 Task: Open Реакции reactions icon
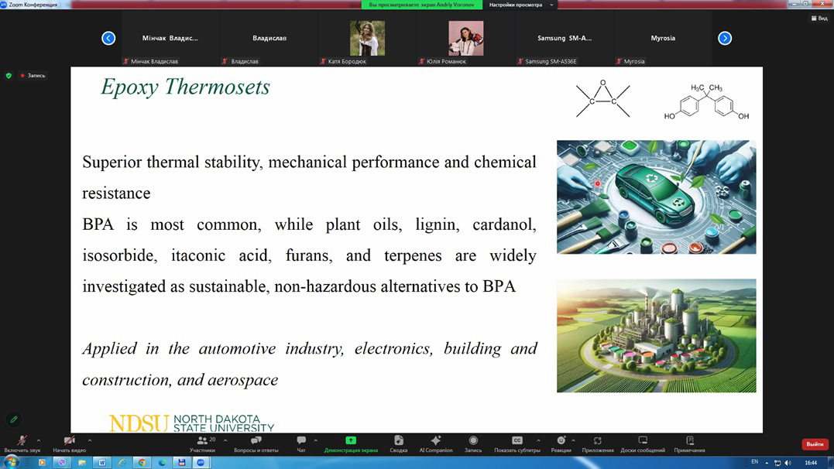561,440
